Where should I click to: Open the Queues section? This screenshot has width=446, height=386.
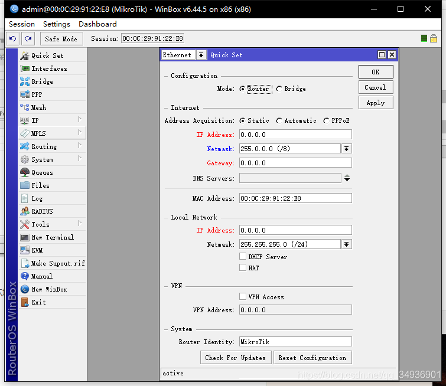click(x=53, y=172)
